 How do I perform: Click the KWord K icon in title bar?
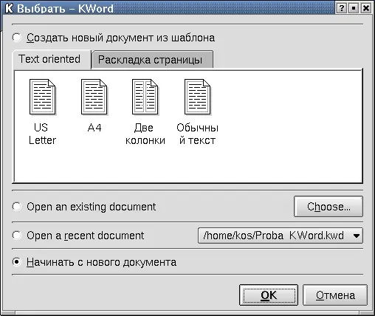point(9,8)
